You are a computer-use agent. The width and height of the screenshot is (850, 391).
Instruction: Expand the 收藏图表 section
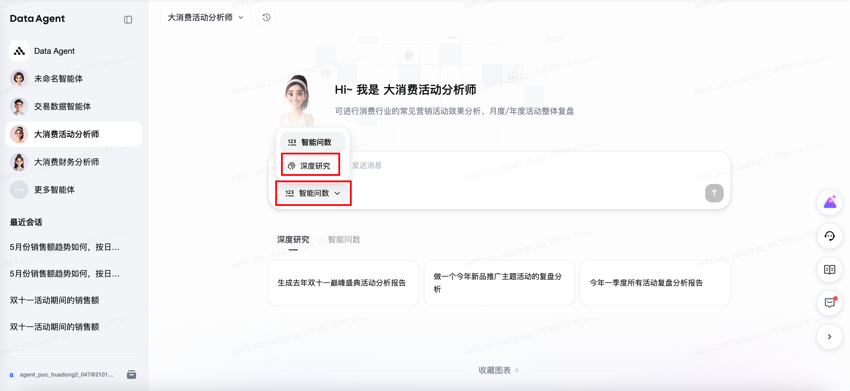(498, 370)
